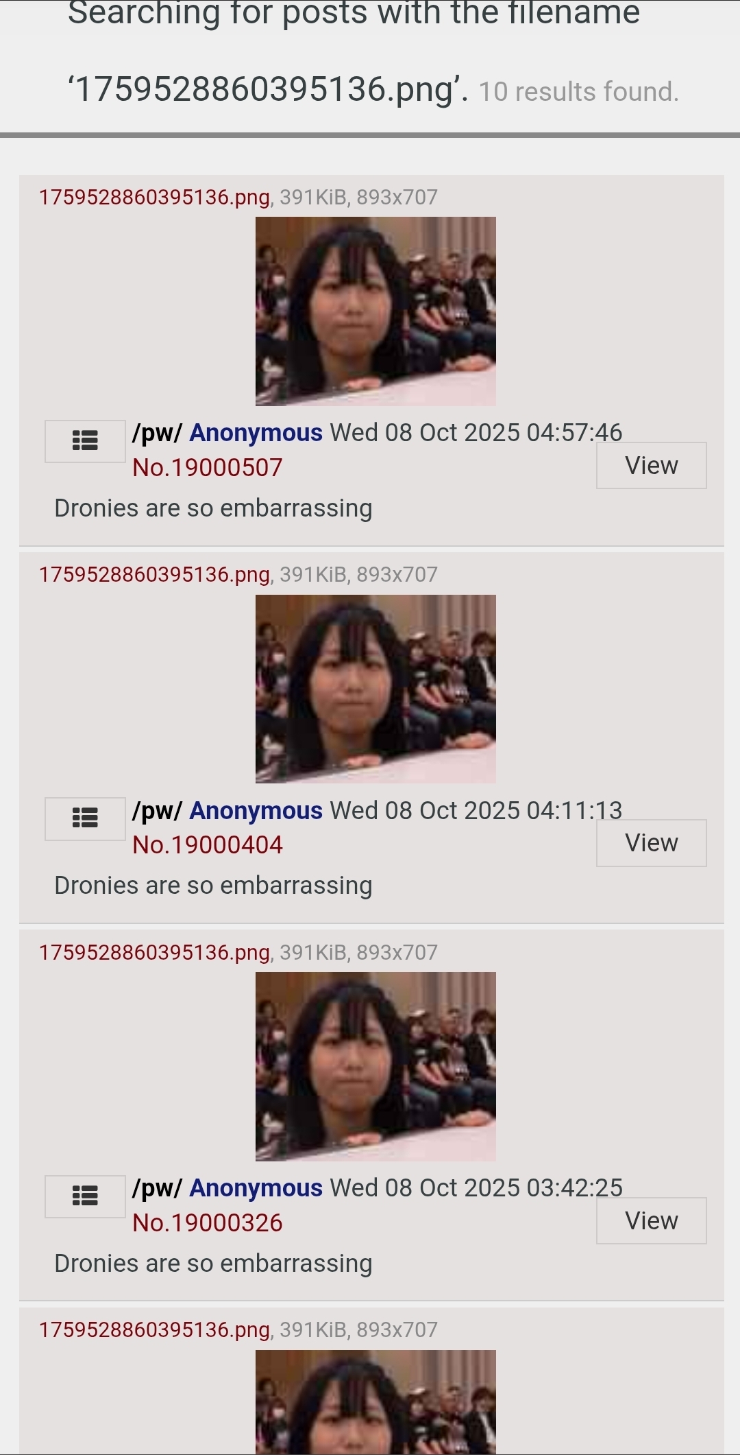Click post number No.19000326

(x=208, y=1223)
